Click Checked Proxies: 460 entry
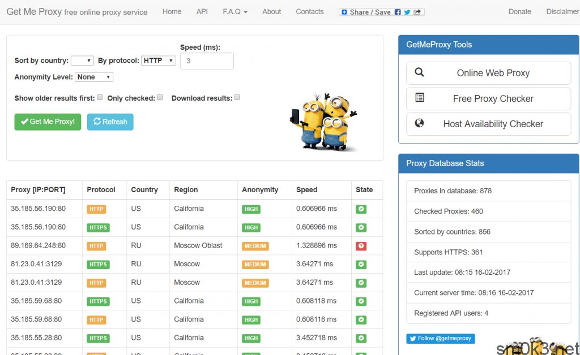580x355 pixels. coord(489,211)
